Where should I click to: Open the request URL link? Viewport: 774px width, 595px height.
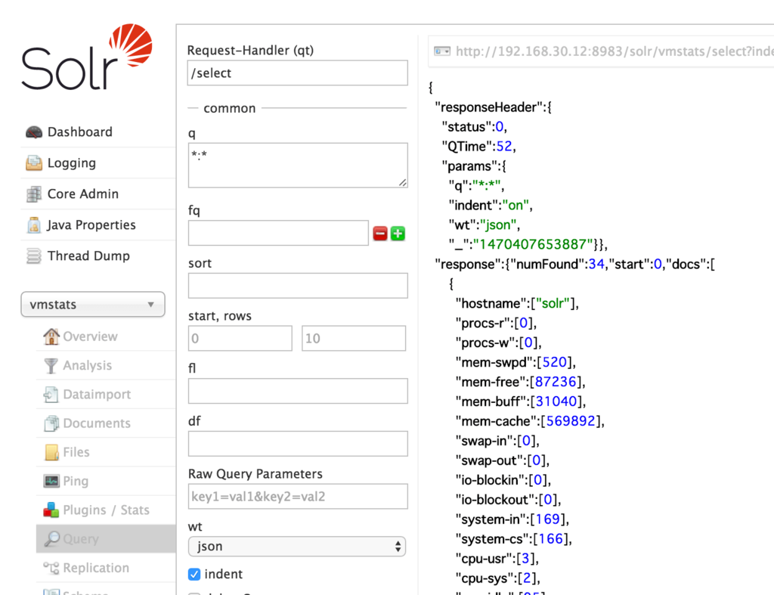coord(614,51)
